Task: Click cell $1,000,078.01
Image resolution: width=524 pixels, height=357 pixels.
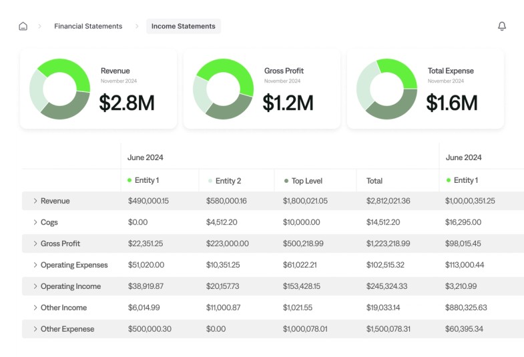Action: click(305, 329)
